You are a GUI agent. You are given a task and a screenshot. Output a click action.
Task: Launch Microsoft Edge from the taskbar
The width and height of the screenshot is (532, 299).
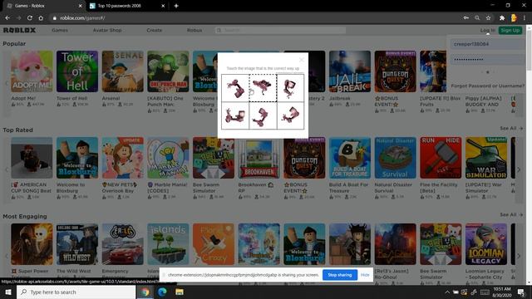point(162,292)
